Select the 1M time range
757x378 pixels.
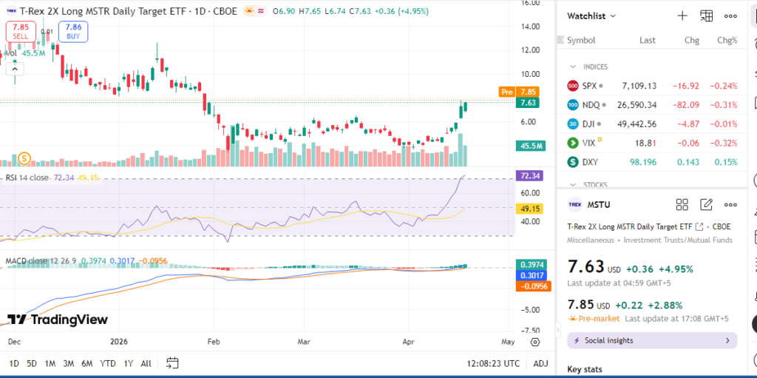pyautogui.click(x=50, y=363)
